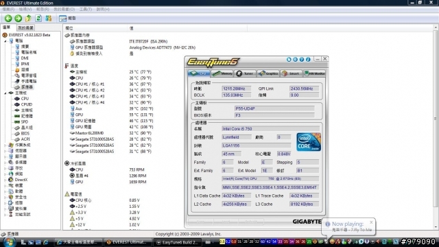Click the up-level folder toolbar icon
The height and width of the screenshot is (247, 439).
(28, 19)
